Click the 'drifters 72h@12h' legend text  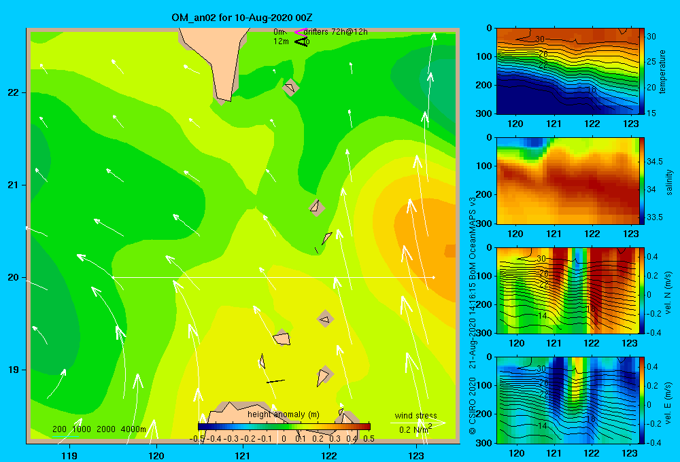click(x=335, y=32)
